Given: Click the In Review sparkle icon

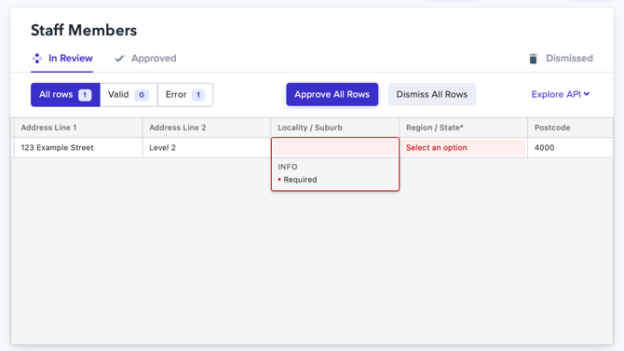Looking at the screenshot, I should [37, 59].
